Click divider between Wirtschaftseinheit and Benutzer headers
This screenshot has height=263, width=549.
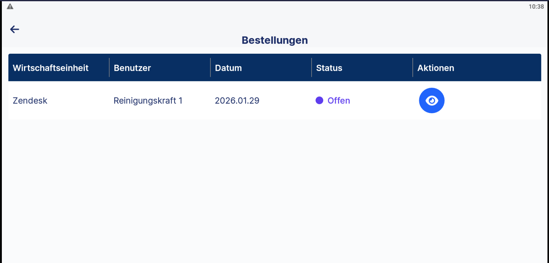tap(109, 68)
